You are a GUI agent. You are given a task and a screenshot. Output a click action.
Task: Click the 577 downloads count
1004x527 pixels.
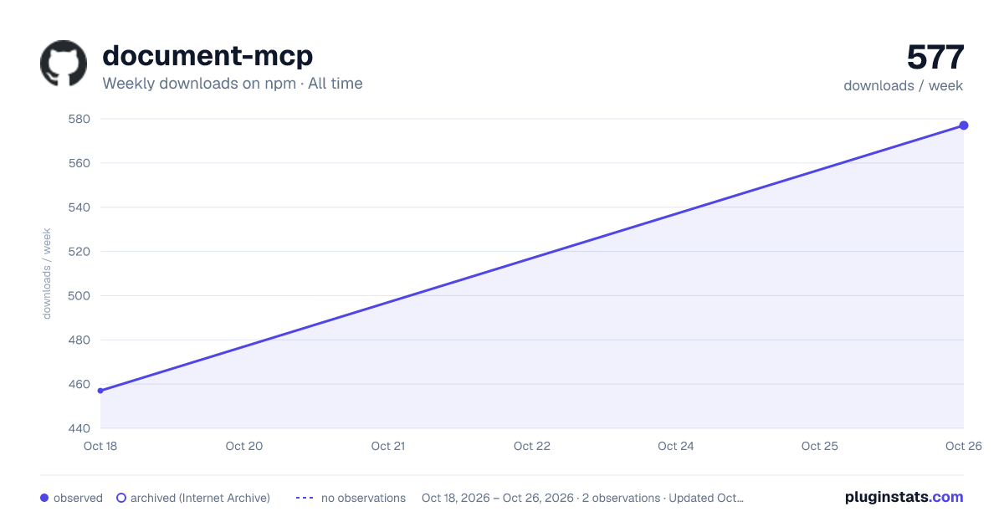click(935, 58)
